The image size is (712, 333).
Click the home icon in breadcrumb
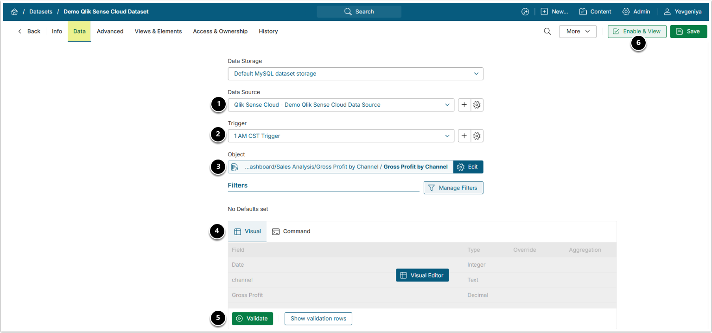14,12
